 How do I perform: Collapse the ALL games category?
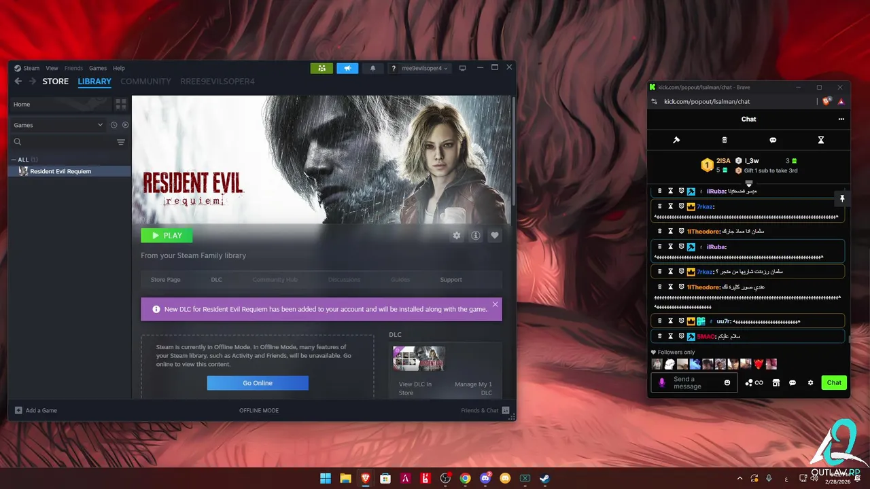click(x=14, y=160)
